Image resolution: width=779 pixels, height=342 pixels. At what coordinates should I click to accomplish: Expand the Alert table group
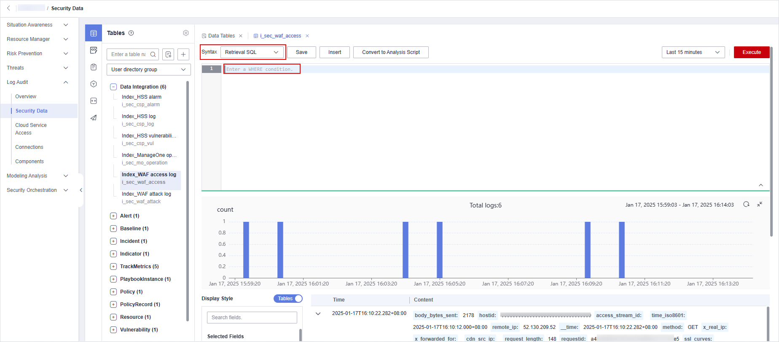tap(113, 216)
